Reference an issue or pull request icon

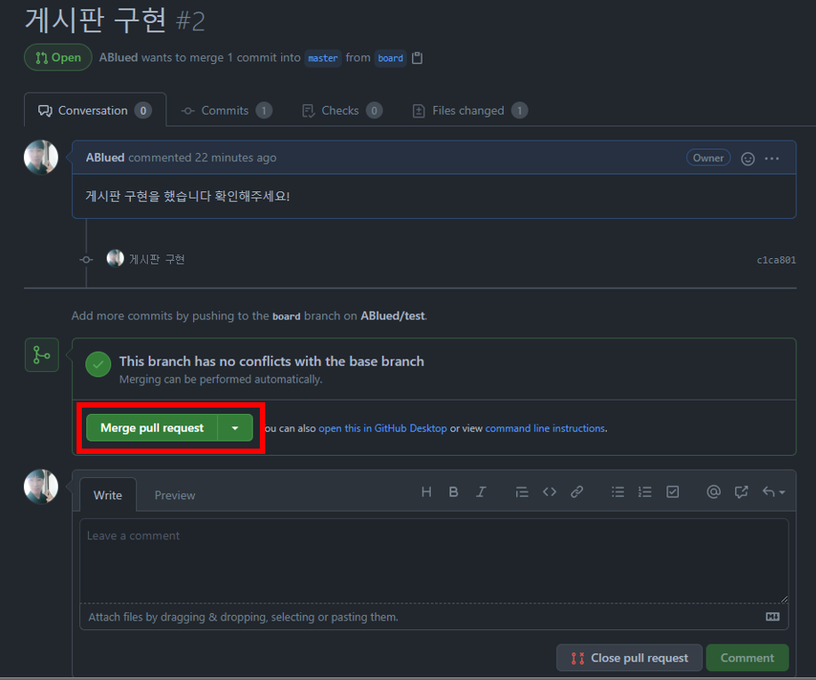click(741, 492)
